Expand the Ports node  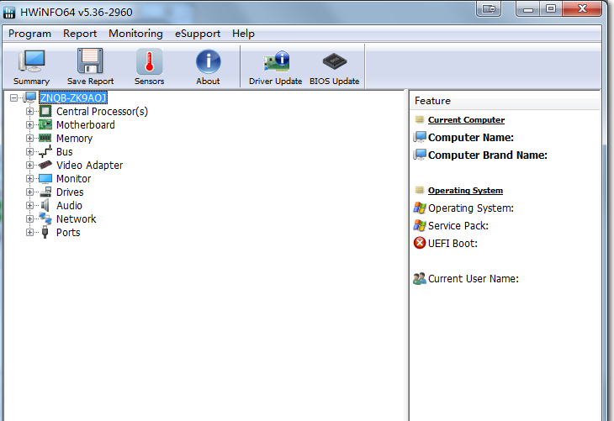tap(29, 232)
